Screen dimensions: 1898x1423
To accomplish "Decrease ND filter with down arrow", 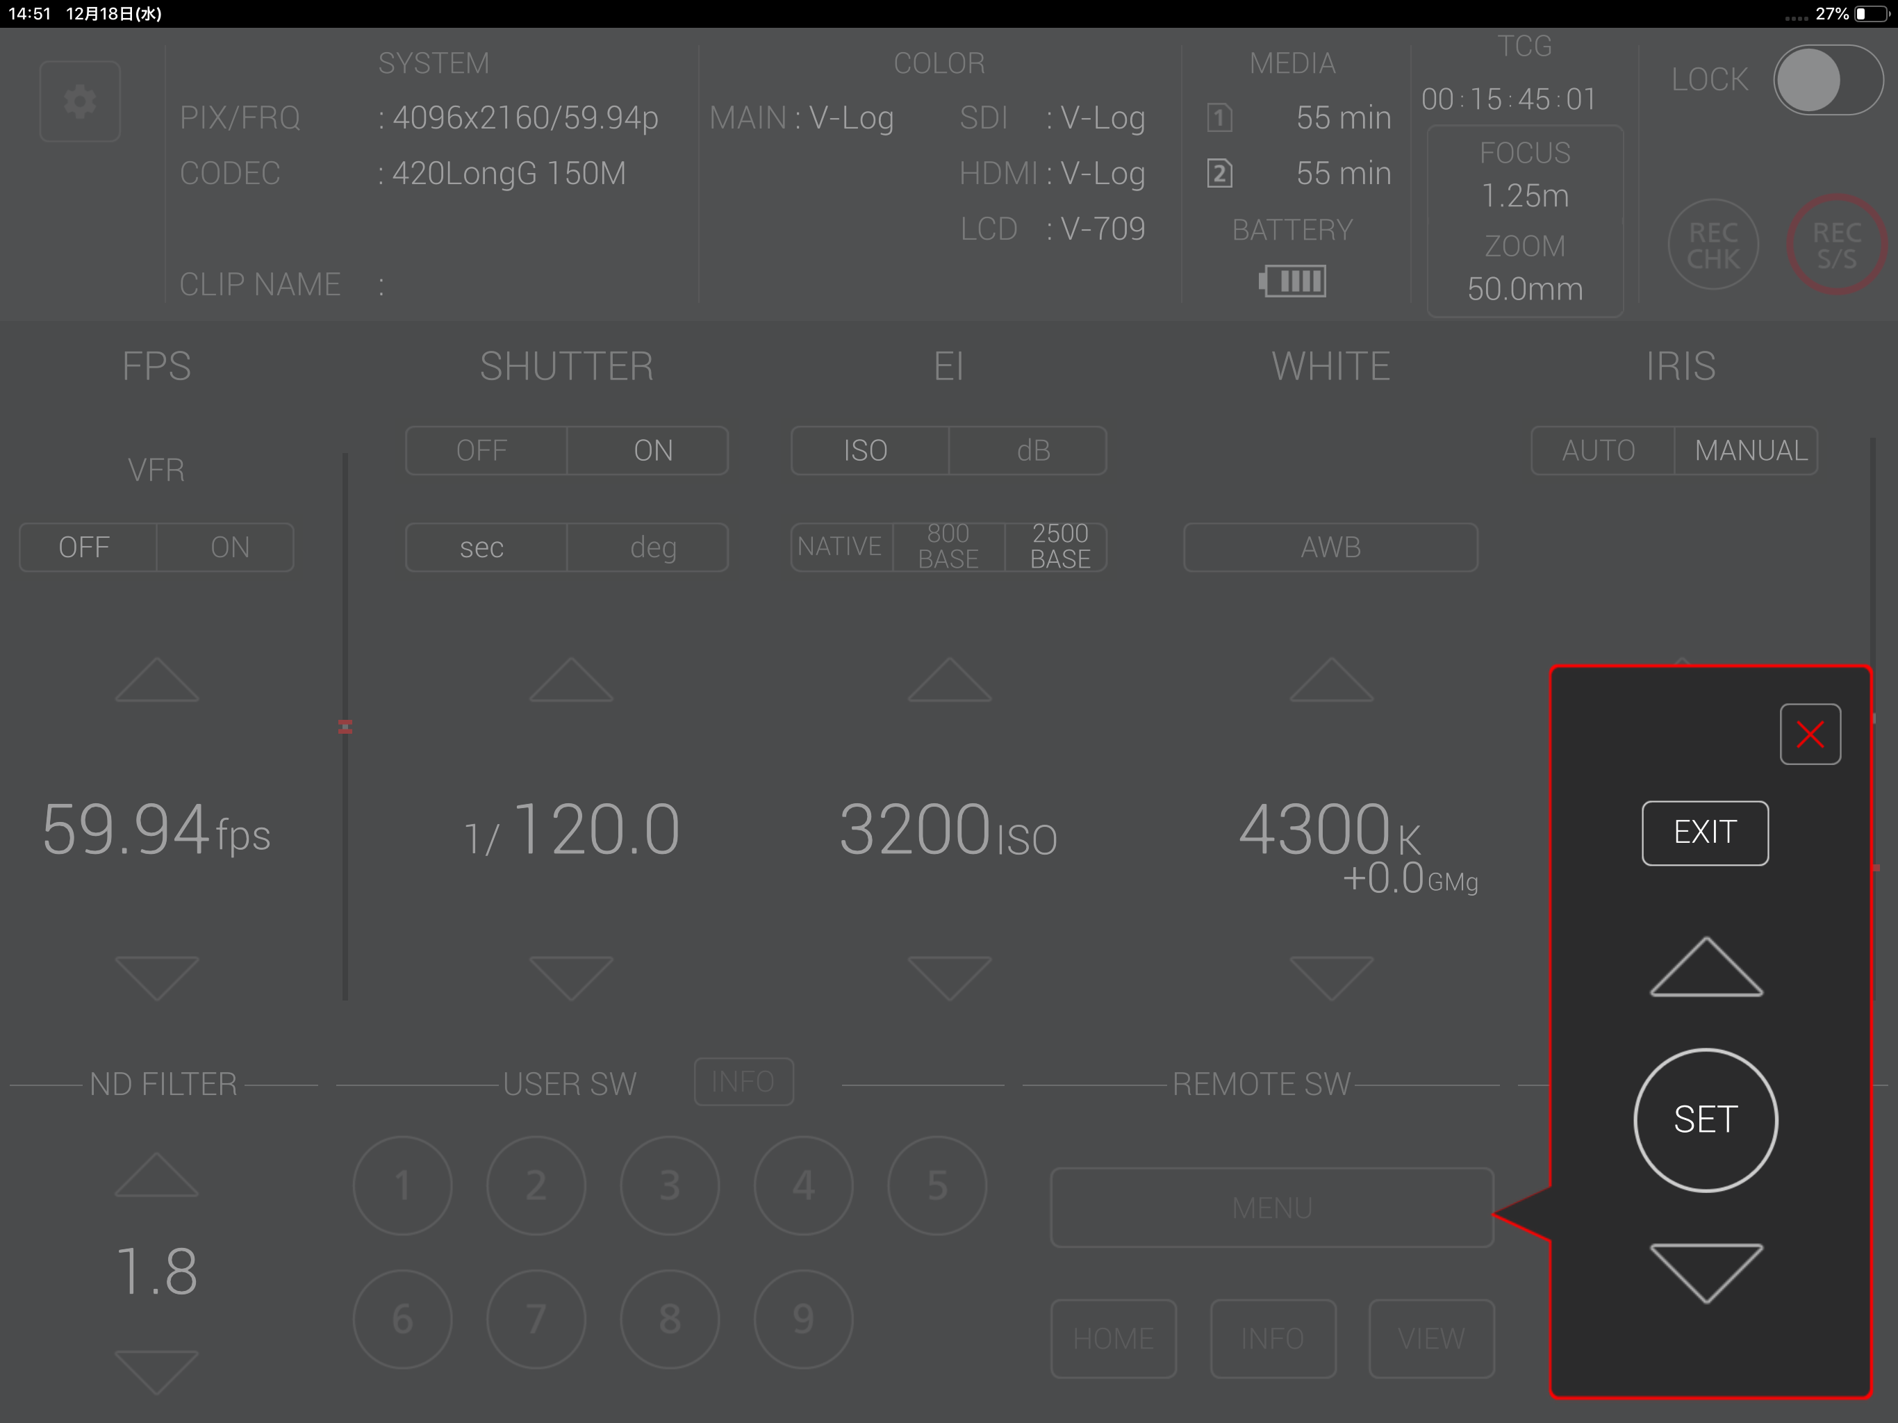I will click(157, 1372).
